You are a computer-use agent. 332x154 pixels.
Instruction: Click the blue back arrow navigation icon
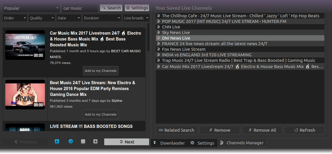(57, 141)
